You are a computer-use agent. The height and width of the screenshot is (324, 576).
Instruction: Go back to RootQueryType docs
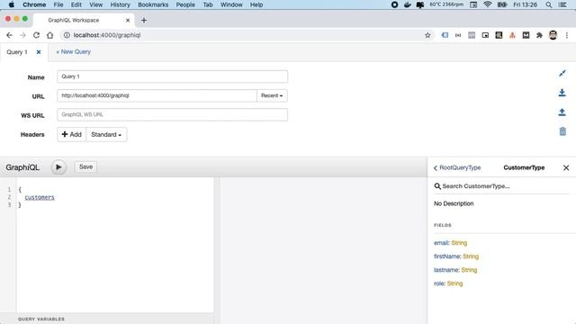[457, 167]
